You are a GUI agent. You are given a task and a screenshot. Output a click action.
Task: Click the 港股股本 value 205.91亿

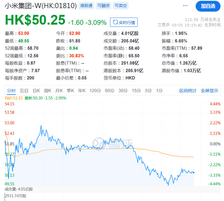pyautogui.click(x=134, y=70)
